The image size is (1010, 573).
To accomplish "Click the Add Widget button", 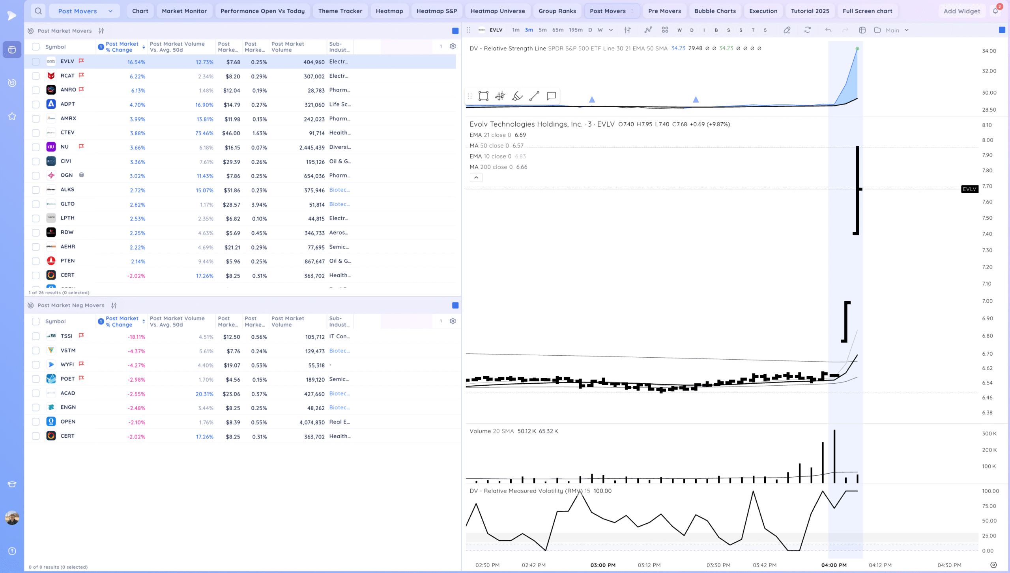I will pos(961,11).
